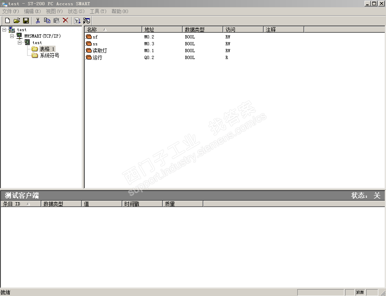The height and width of the screenshot is (296, 386).
Task: Open the 文件(F) menu
Action: [x=11, y=11]
